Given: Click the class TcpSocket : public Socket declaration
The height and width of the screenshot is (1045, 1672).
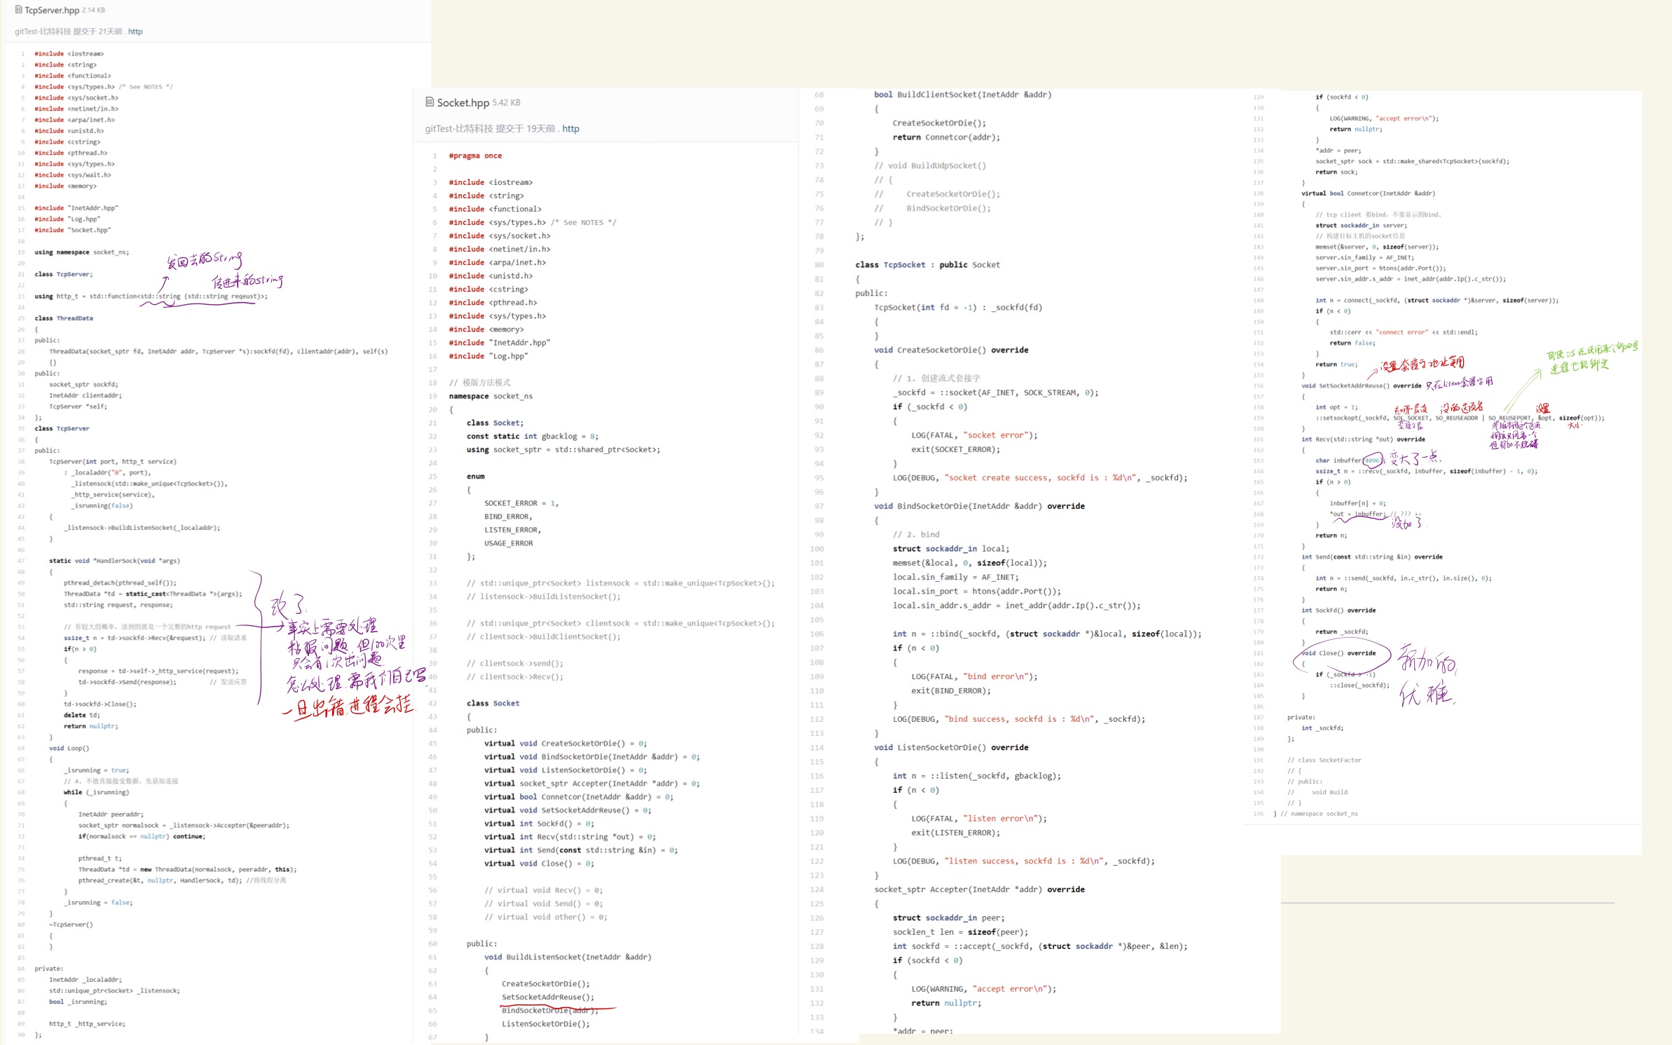Looking at the screenshot, I should pos(927,265).
